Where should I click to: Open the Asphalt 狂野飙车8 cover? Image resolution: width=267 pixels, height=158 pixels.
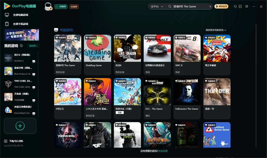click(157, 48)
